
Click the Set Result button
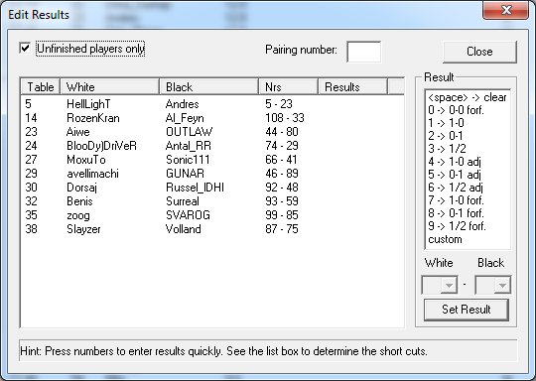pyautogui.click(x=467, y=310)
